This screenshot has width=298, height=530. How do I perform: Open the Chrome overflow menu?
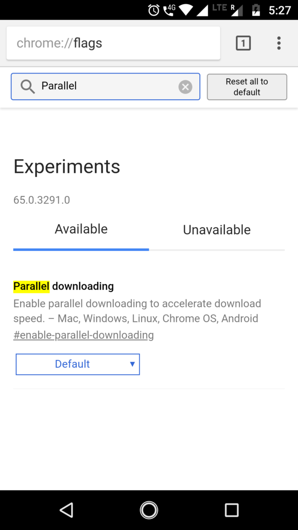pyautogui.click(x=278, y=43)
